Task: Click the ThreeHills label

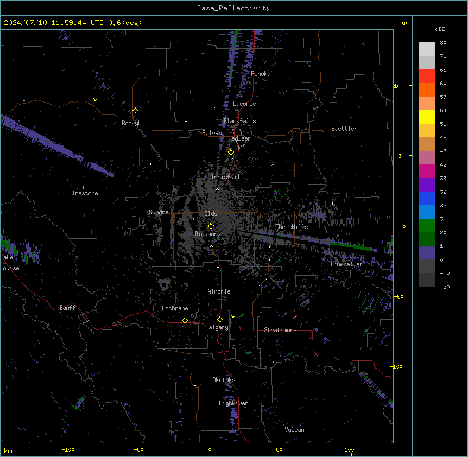Action: point(292,227)
